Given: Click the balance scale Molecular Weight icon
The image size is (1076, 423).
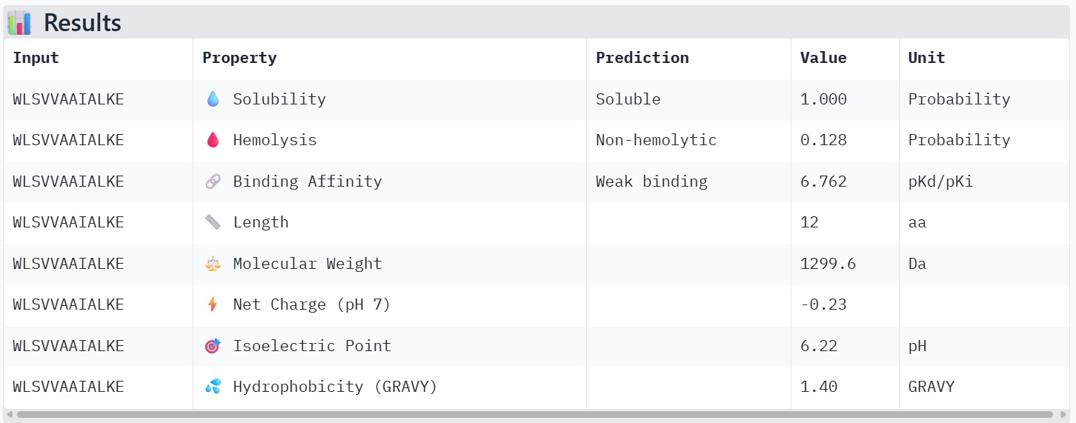Looking at the screenshot, I should click(x=213, y=264).
